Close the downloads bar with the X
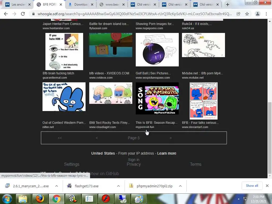 (267, 186)
